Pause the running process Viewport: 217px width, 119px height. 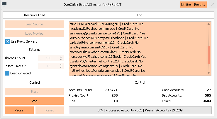19,110
